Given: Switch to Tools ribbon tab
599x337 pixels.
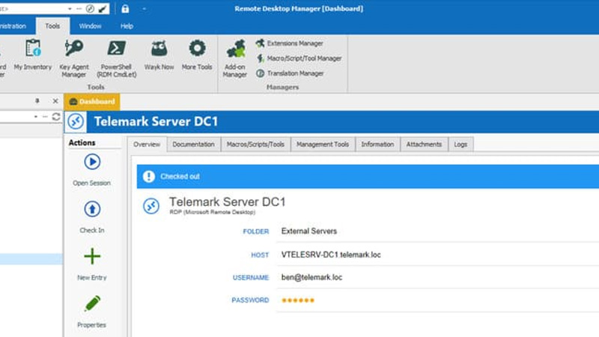Looking at the screenshot, I should (x=52, y=26).
